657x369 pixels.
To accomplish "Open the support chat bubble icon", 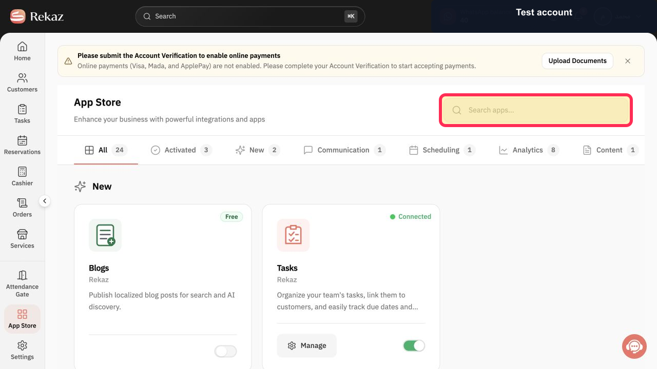I will [634, 346].
